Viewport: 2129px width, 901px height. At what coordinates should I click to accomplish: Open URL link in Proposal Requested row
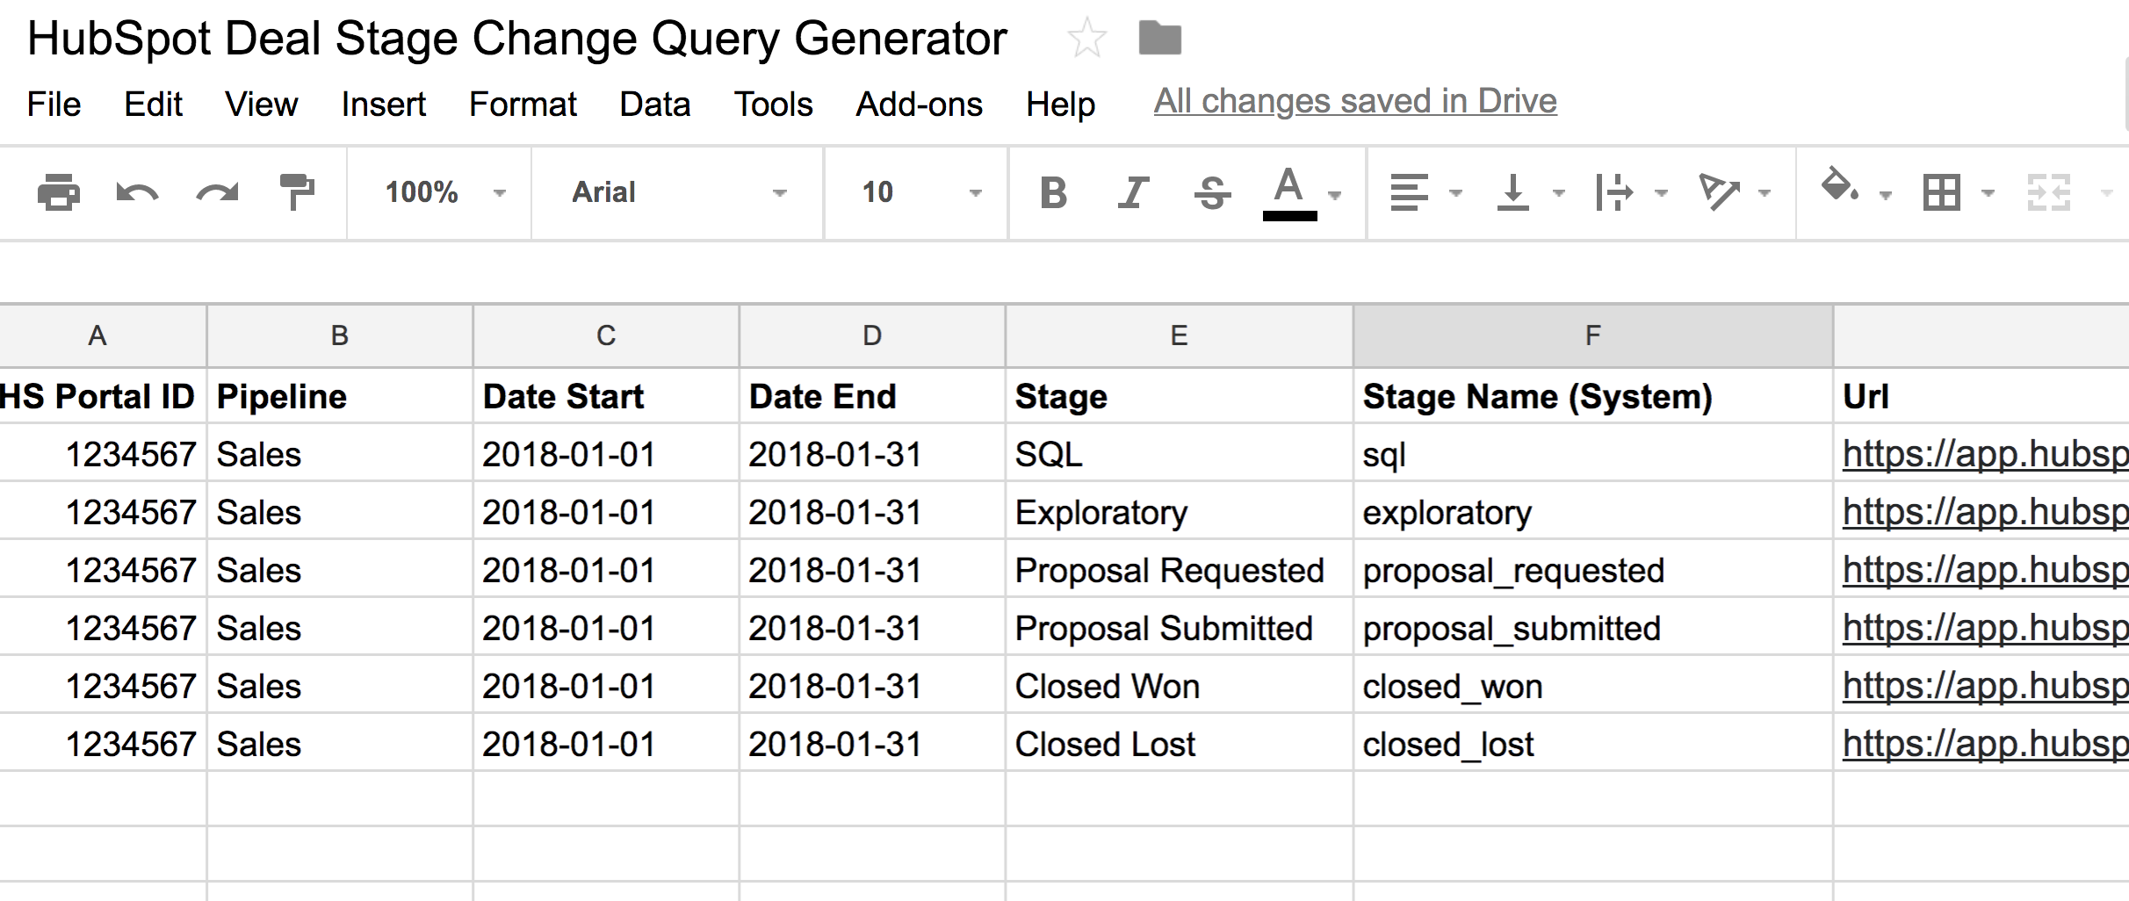pyautogui.click(x=1985, y=570)
